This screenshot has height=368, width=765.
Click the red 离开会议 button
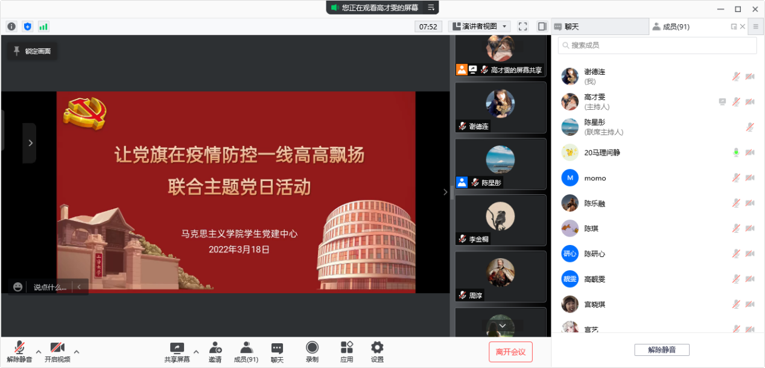click(x=510, y=352)
